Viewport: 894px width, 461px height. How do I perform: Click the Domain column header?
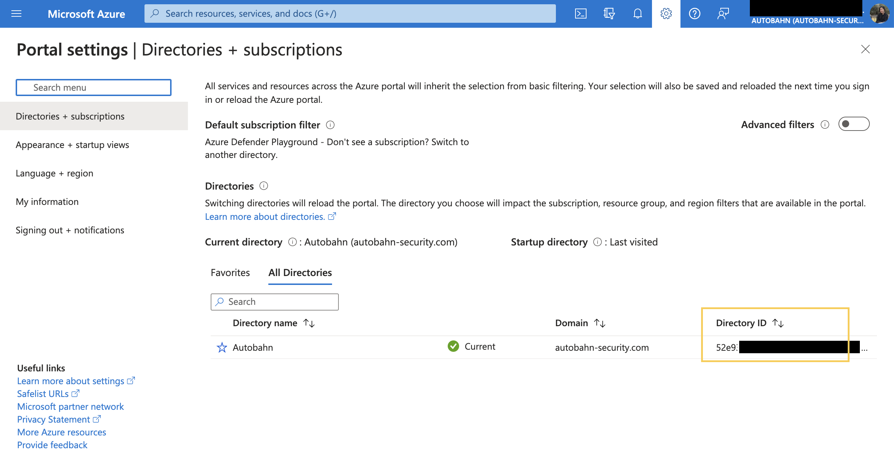pyautogui.click(x=572, y=323)
